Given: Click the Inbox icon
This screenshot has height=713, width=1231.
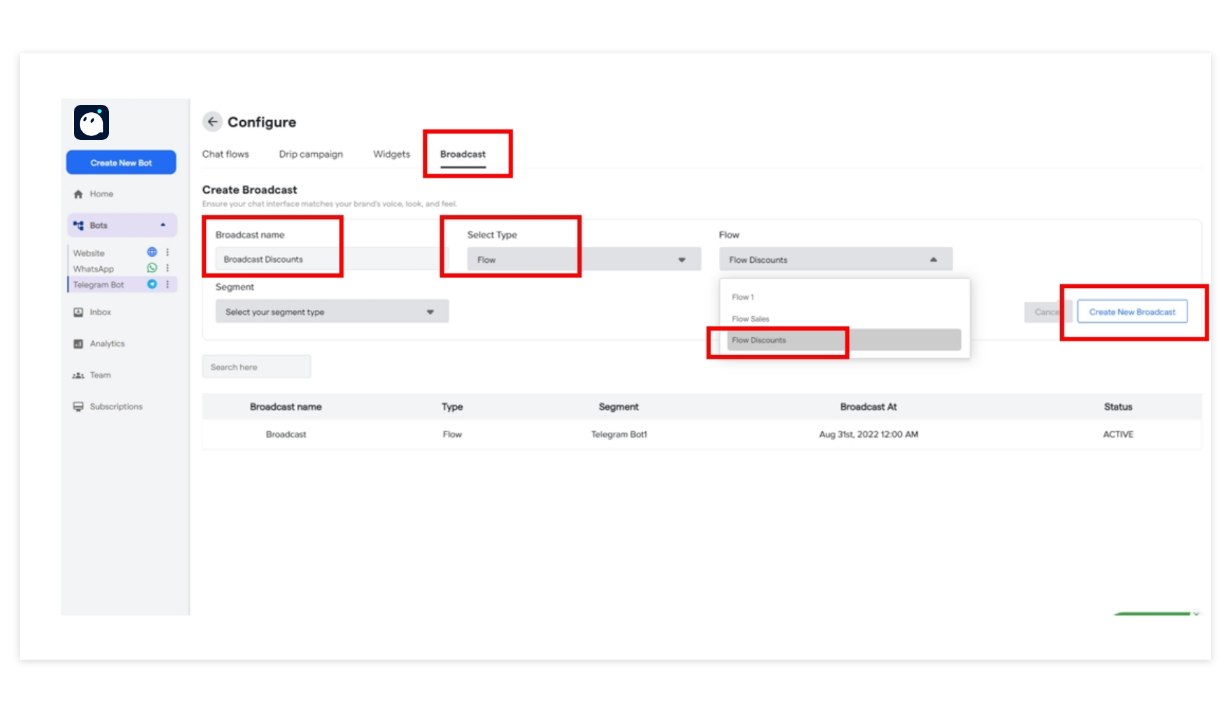Looking at the screenshot, I should [78, 312].
